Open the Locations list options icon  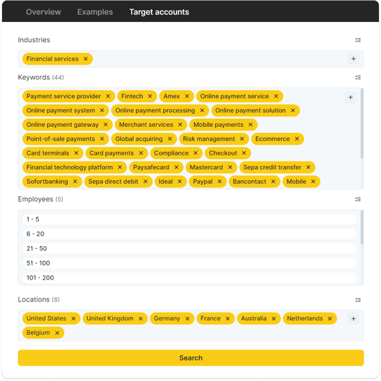pos(358,300)
